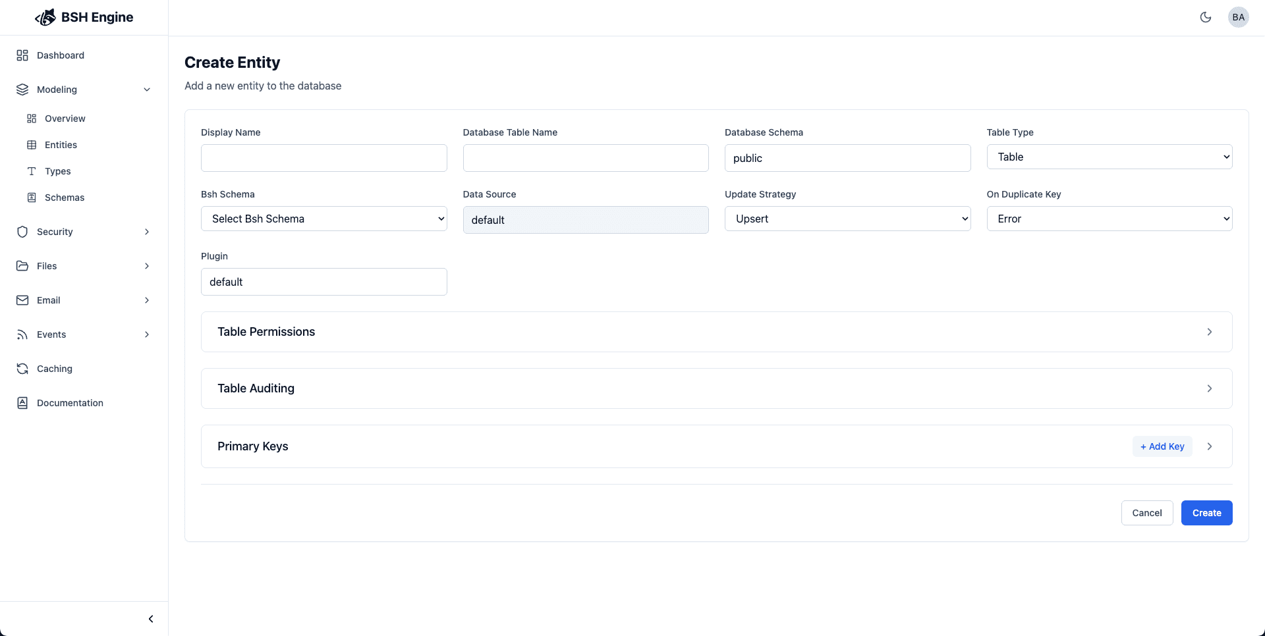Open Schemas in the Modeling menu
The height and width of the screenshot is (636, 1265).
64,198
